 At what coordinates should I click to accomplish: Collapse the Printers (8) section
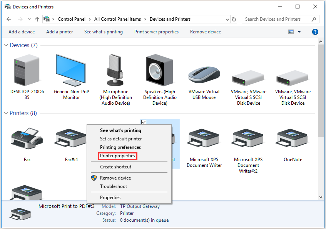(x=5, y=113)
